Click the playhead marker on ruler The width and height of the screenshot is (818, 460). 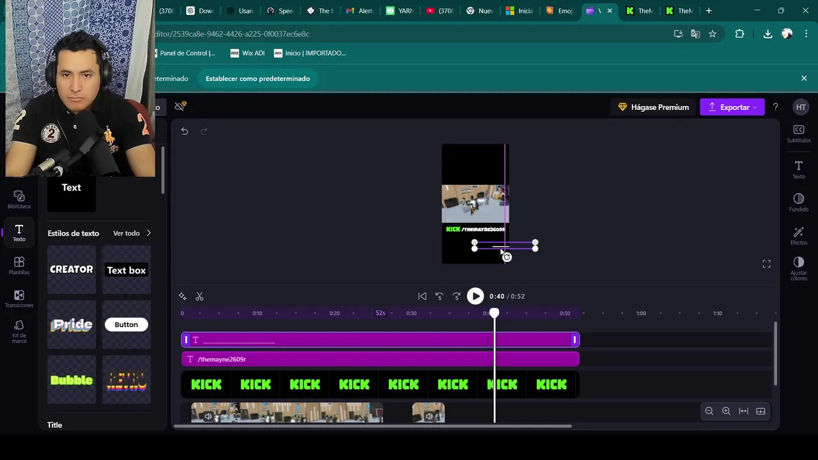(495, 313)
